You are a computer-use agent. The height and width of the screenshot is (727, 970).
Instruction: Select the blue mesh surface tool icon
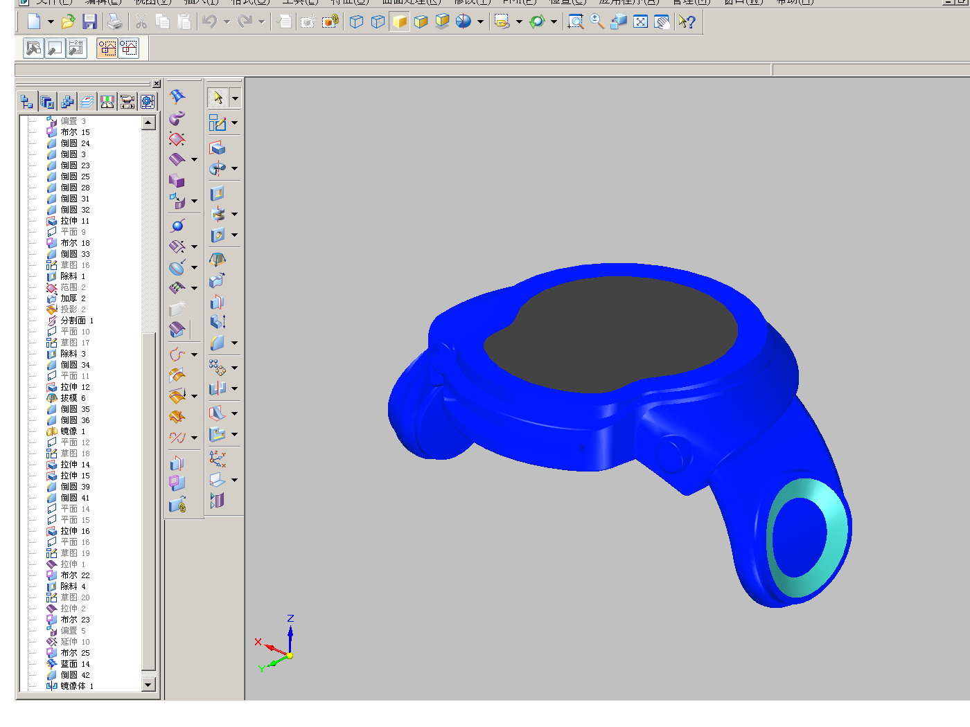pos(177,96)
